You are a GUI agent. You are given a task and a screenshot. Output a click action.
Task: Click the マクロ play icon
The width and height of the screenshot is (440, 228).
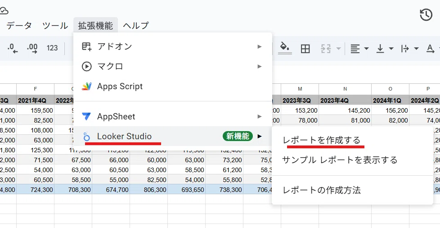pyautogui.click(x=87, y=66)
